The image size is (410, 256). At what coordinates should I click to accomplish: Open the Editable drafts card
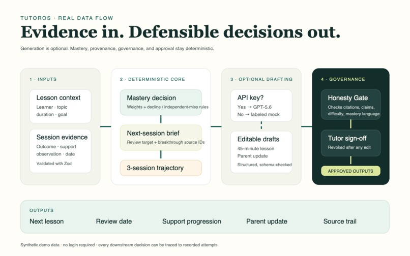(261, 152)
